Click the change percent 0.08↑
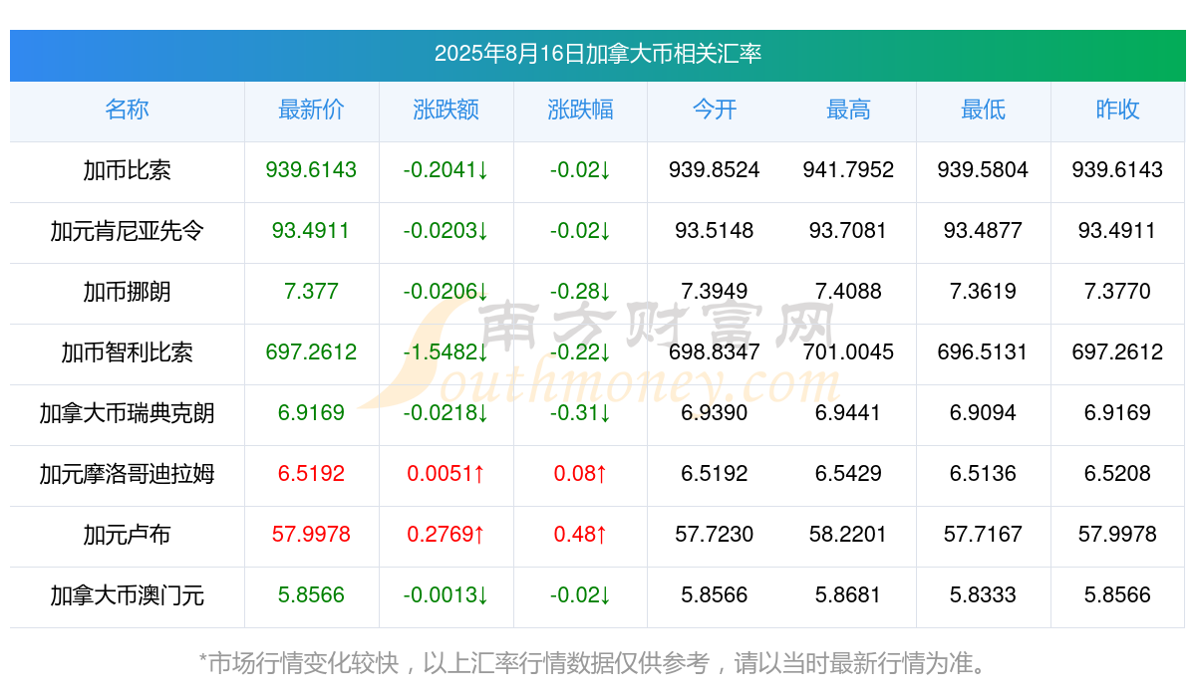1196x695 pixels. (580, 474)
